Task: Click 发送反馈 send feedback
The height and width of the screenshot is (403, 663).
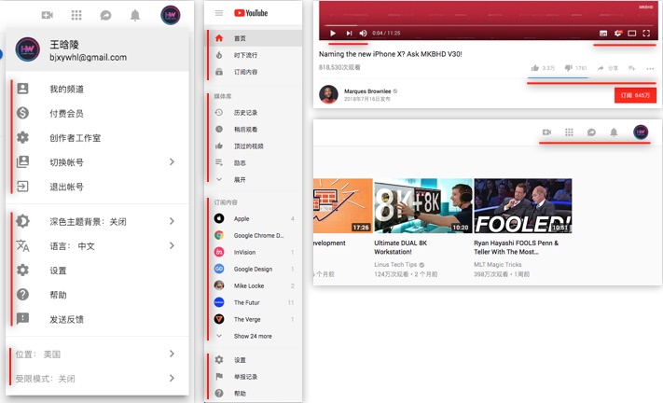Action: click(97, 319)
